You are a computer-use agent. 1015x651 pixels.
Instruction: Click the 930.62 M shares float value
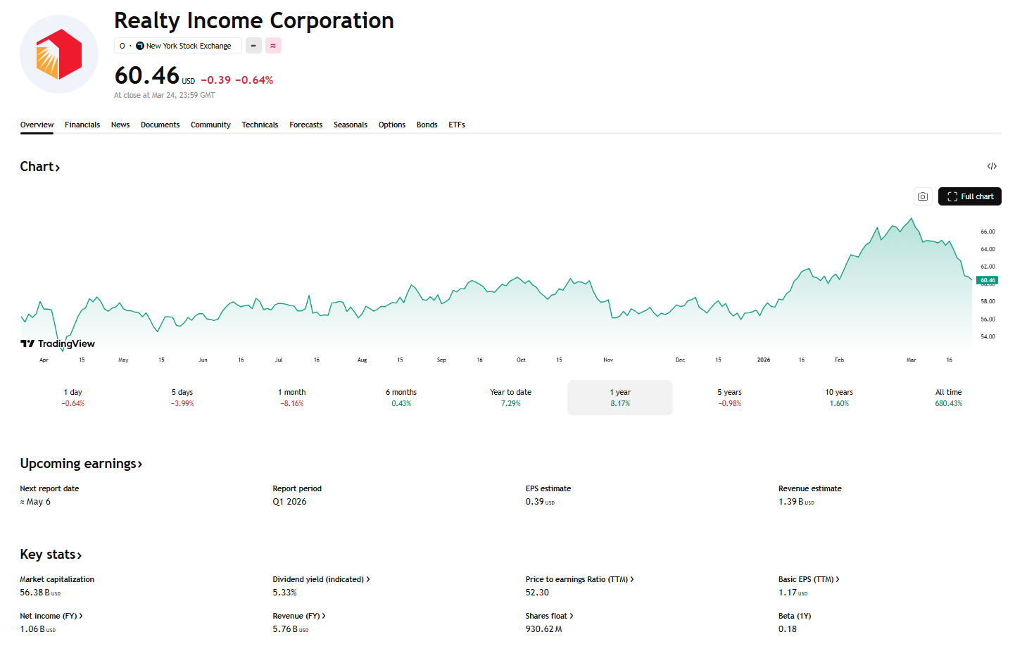coord(543,629)
